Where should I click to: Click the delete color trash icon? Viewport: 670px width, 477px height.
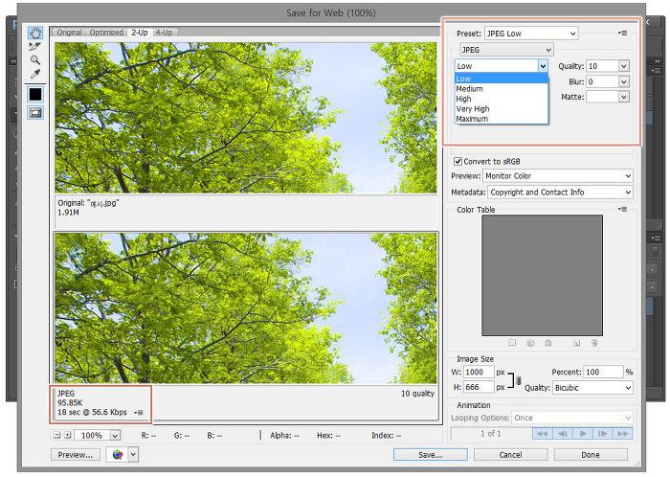[594, 343]
